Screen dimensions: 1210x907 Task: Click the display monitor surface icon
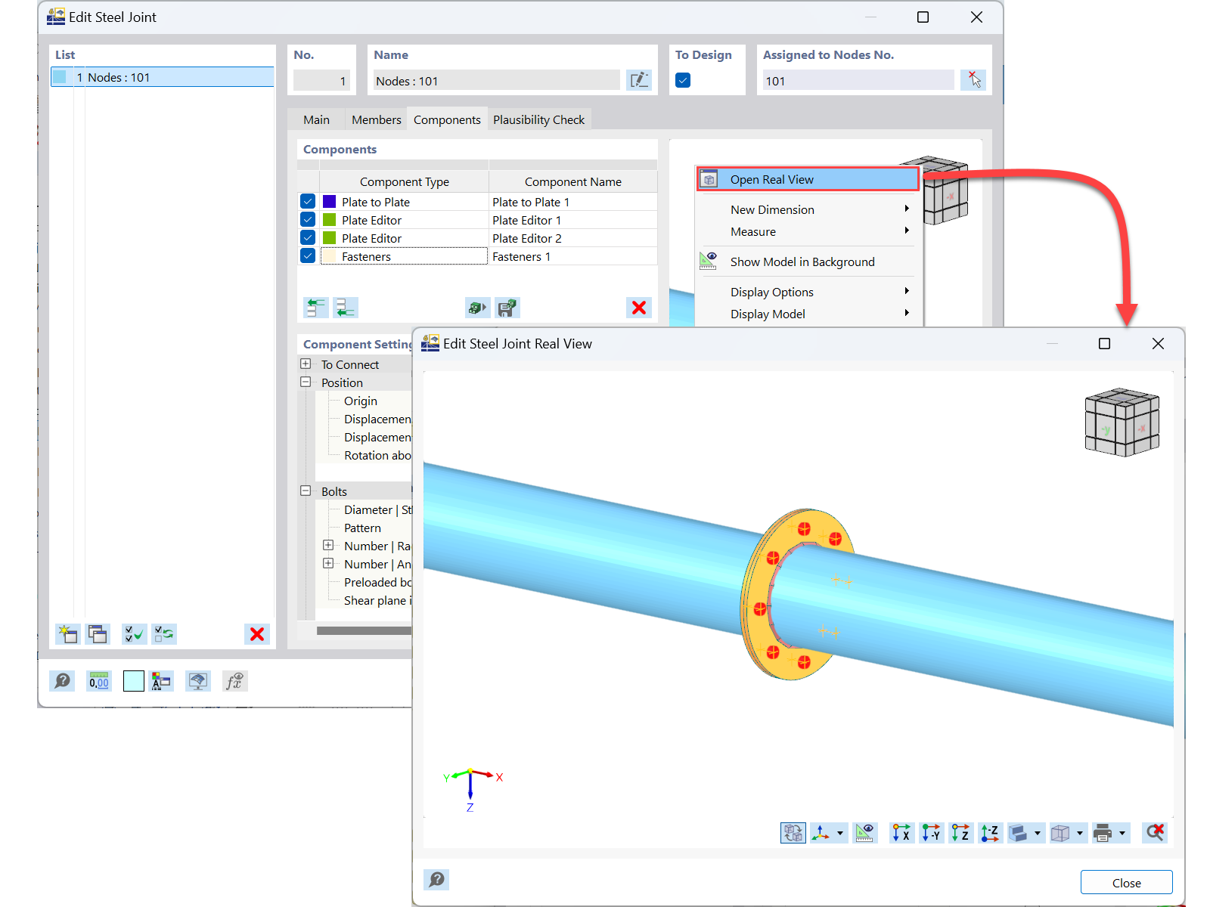(x=198, y=681)
